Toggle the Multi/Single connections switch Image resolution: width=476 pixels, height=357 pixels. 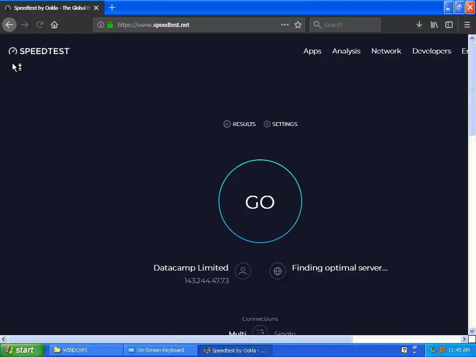[260, 331]
